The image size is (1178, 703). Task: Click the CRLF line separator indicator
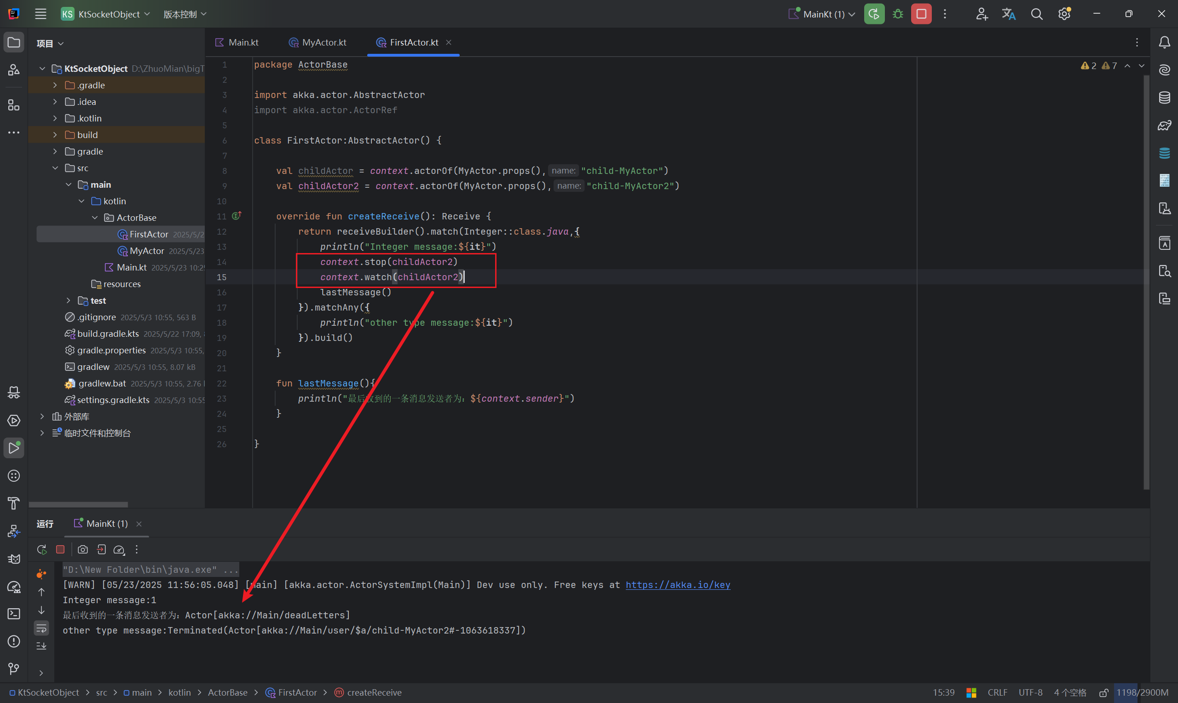(x=997, y=692)
